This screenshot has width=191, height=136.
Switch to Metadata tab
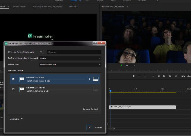pyautogui.click(x=73, y=7)
